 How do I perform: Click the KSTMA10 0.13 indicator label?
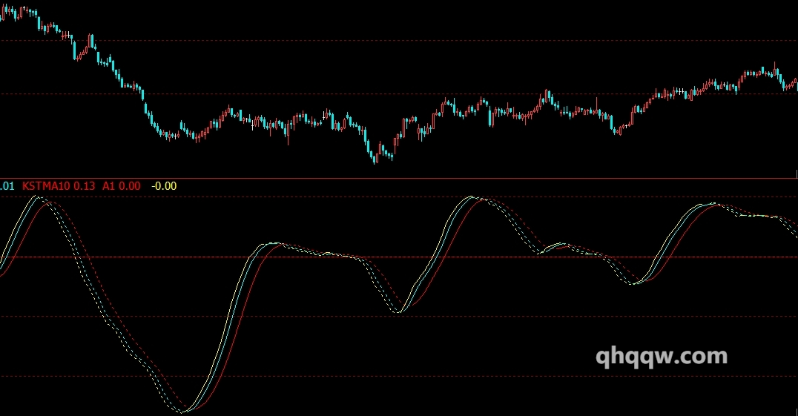pyautogui.click(x=59, y=186)
